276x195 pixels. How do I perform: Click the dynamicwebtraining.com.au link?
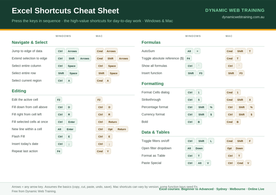(243, 17)
